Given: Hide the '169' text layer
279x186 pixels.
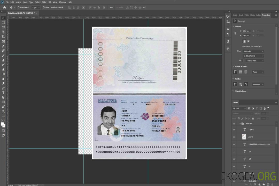Looking at the screenshot, I should pyautogui.click(x=234, y=159).
